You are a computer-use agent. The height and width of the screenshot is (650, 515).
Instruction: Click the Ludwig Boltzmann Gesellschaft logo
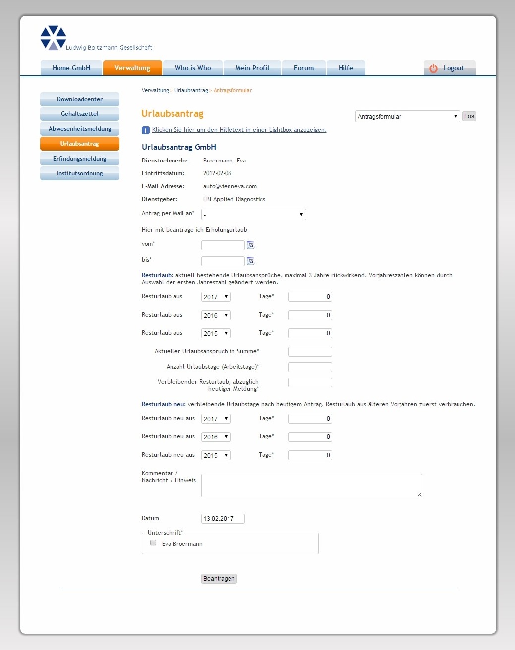(x=53, y=37)
